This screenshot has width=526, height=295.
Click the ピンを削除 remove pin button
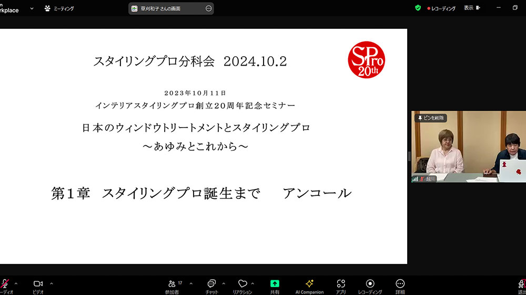(x=431, y=118)
